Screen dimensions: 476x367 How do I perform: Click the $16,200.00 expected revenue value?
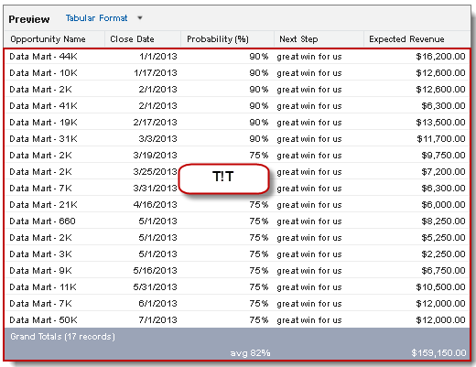440,57
